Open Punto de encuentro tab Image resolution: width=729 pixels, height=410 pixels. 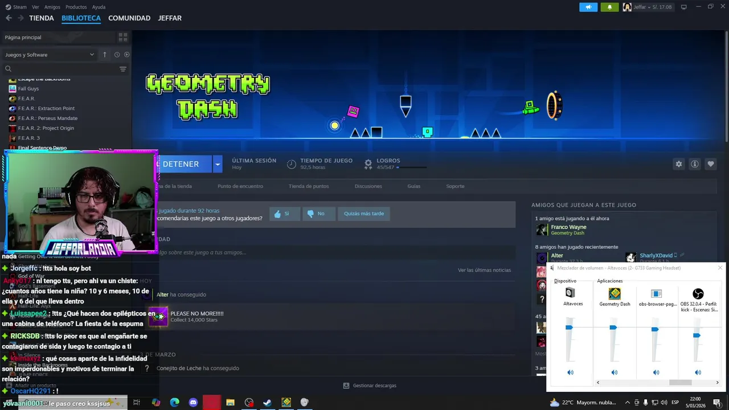pos(240,186)
